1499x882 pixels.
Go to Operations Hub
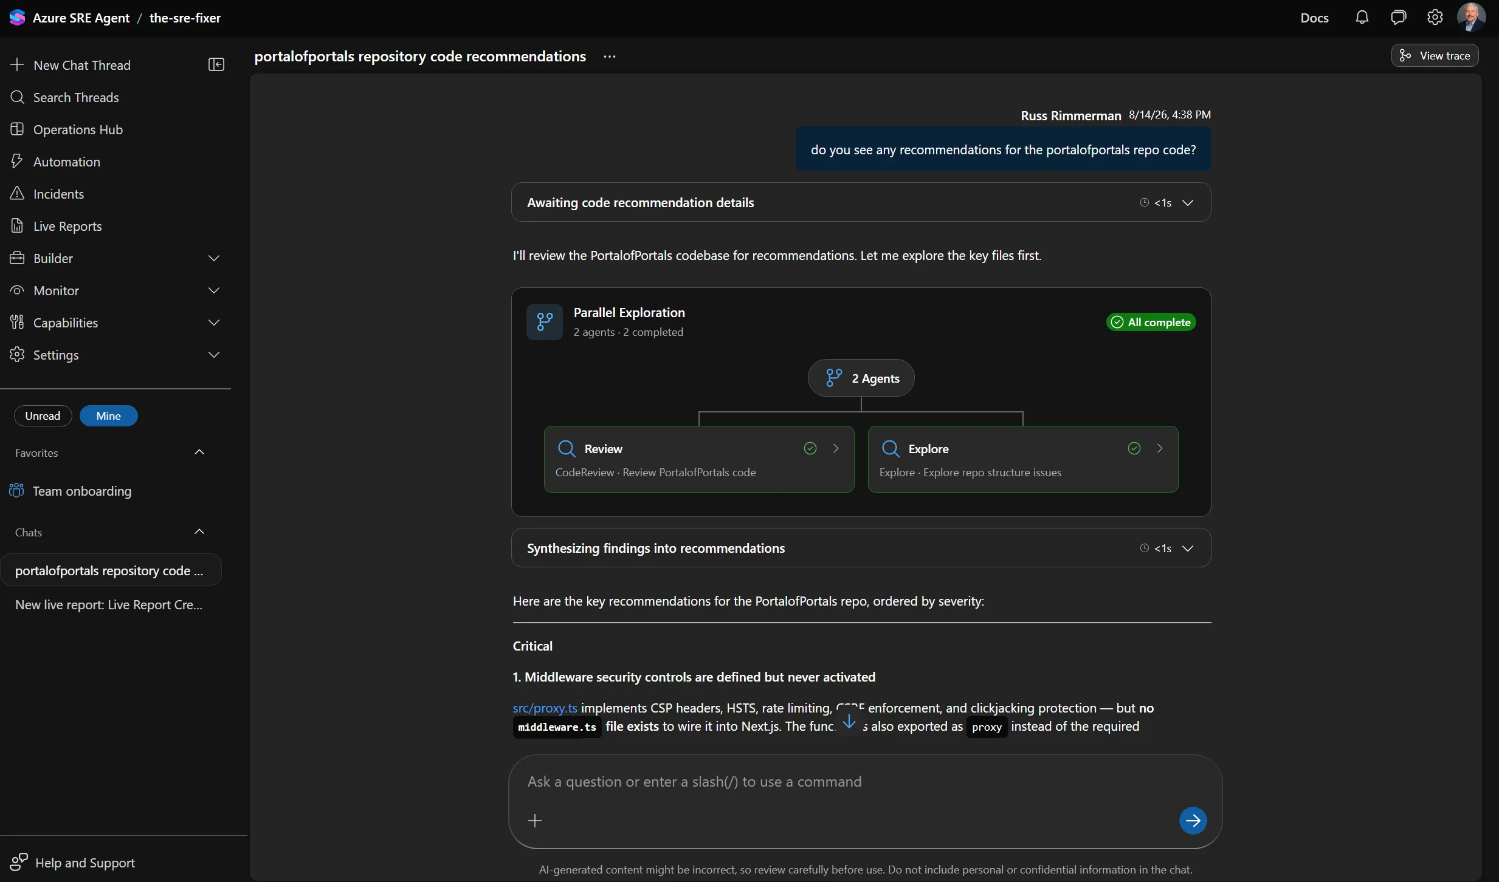(78, 129)
